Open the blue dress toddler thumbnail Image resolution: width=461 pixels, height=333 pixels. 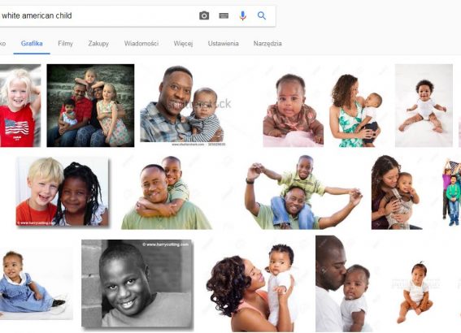click(x=36, y=283)
